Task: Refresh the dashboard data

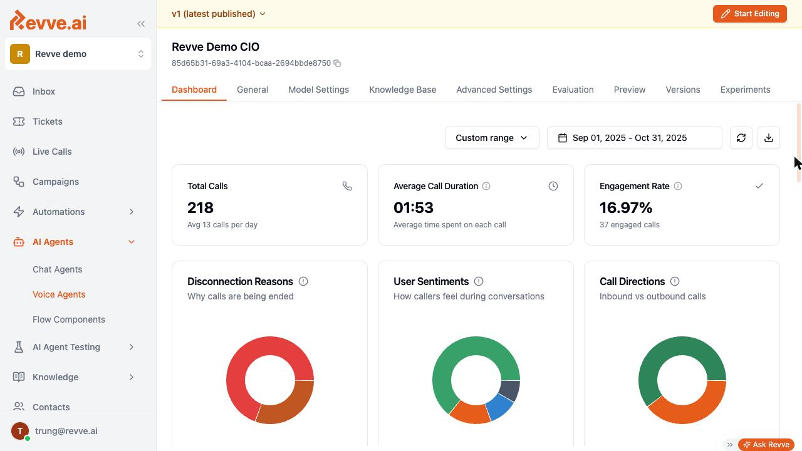Action: (x=741, y=138)
